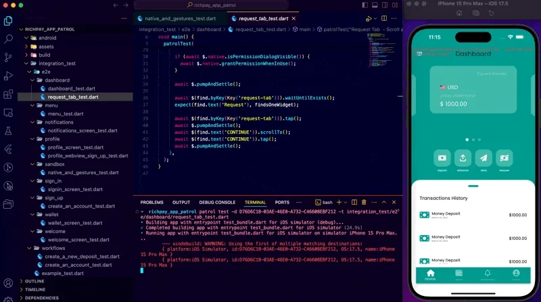Open the Remote Explorer view
Screen dimensions: 541x302
coord(8,112)
